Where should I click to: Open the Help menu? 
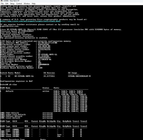(34, 4)
